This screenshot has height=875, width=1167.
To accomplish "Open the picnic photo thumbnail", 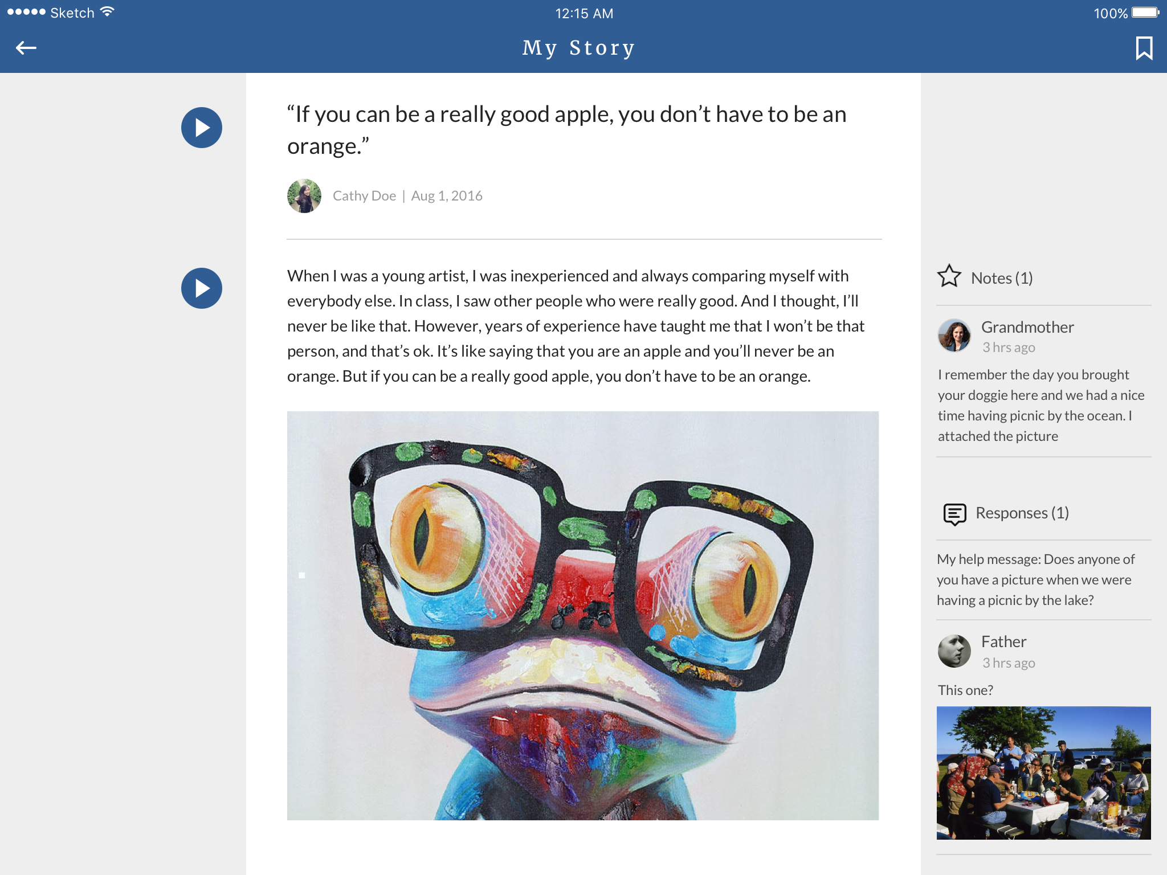I will click(x=1043, y=773).
